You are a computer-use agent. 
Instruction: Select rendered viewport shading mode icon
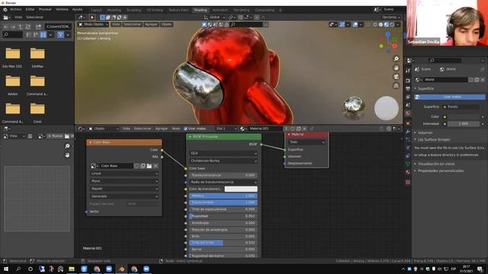392,24
